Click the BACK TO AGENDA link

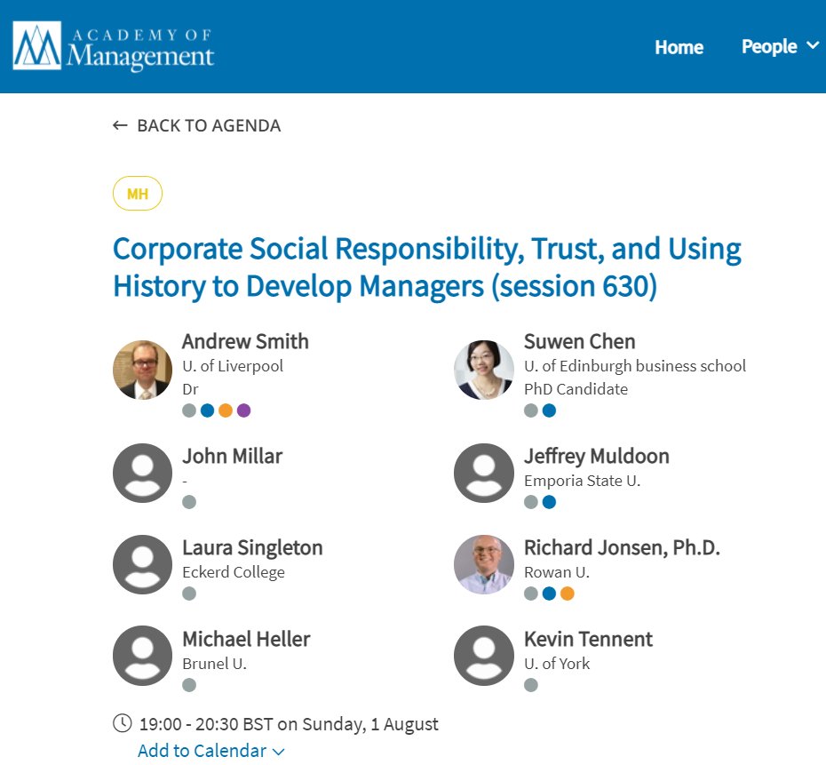click(x=209, y=125)
